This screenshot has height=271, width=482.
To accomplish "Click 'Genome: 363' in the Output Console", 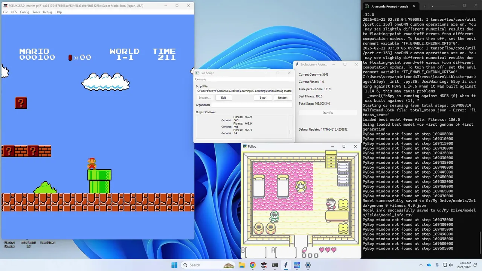I will click(230, 120).
